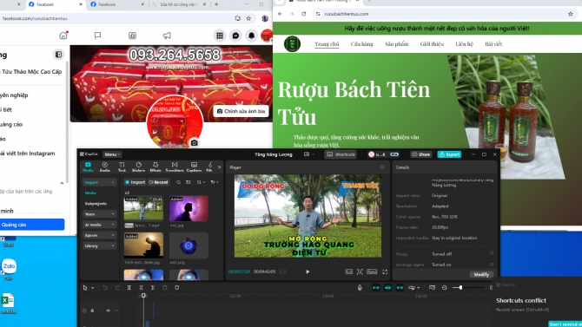The image size is (582, 327).
Task: Toggle Facebook sidebar collapse icon
Action: [x=59, y=55]
